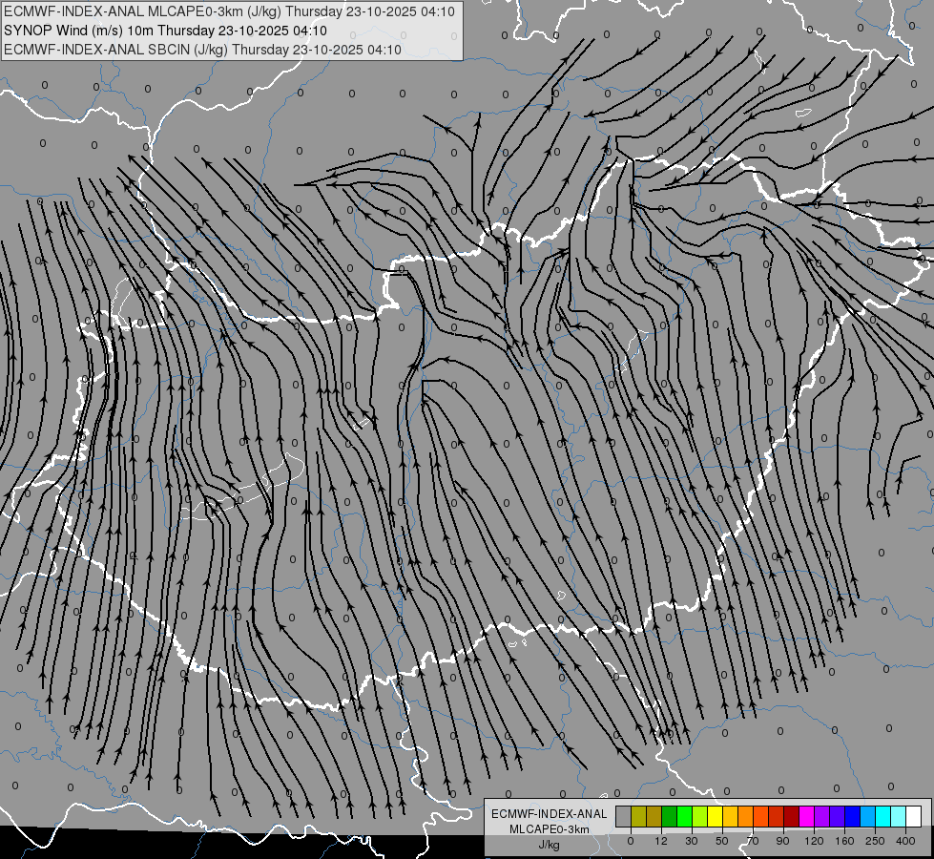Screen dimensions: 934x859
Task: Click the legend tick label 50
Action: pos(722,841)
